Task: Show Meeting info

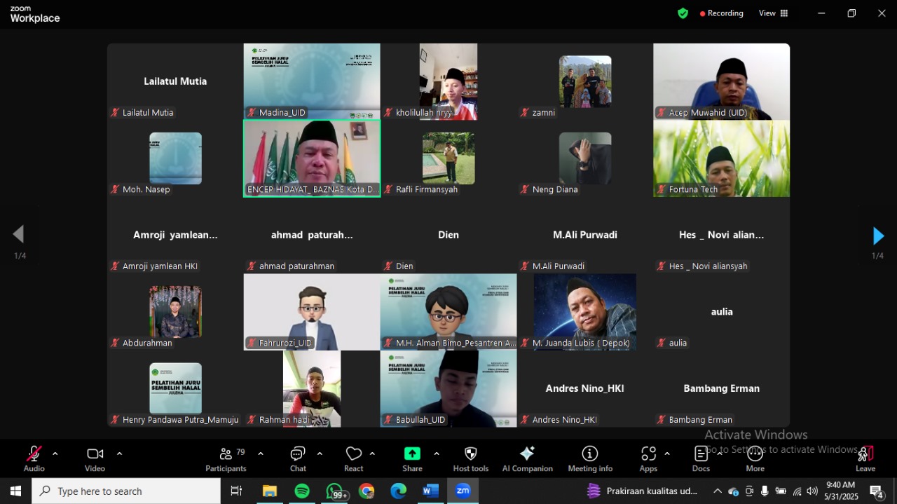Action: pos(590,459)
